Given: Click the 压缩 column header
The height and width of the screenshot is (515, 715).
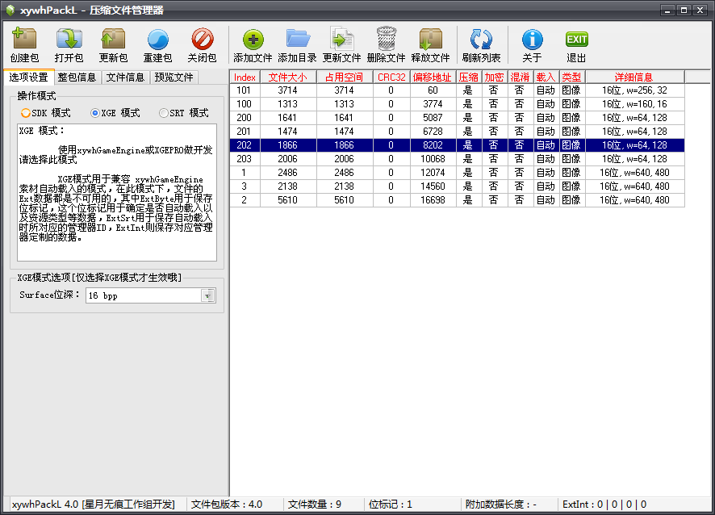Looking at the screenshot, I should tap(469, 77).
